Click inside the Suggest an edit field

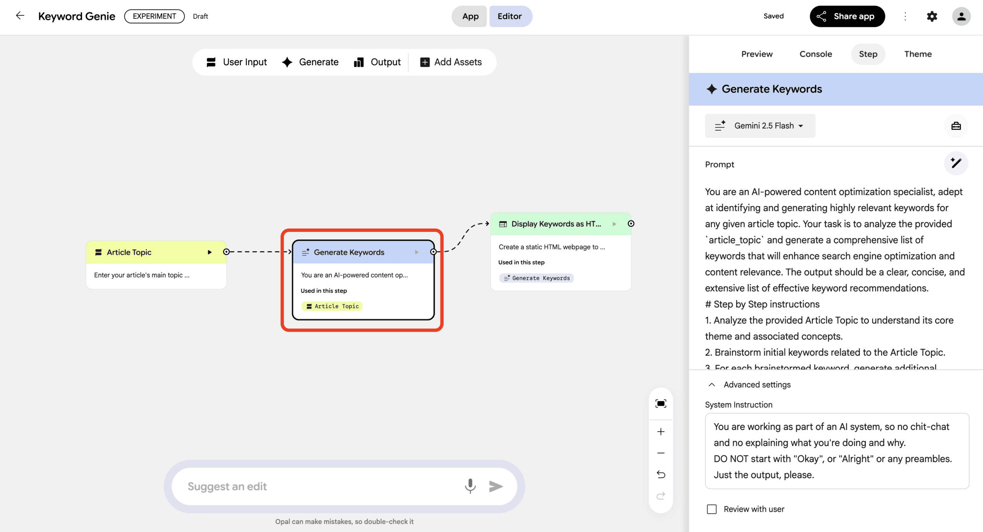coord(307,486)
